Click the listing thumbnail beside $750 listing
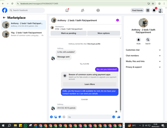Screen dimensions: 167x128 point(52,28)
